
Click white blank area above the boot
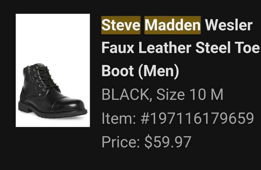[x=53, y=37]
